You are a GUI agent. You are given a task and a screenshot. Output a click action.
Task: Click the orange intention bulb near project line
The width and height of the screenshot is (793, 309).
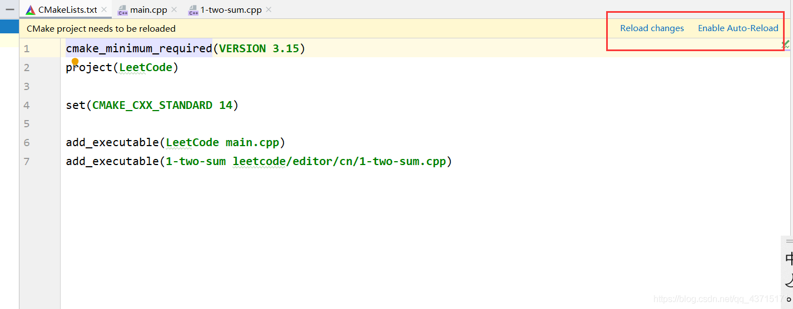pos(75,62)
